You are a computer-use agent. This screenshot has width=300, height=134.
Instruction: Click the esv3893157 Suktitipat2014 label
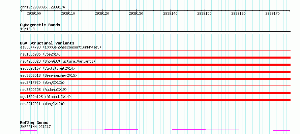point(48,68)
